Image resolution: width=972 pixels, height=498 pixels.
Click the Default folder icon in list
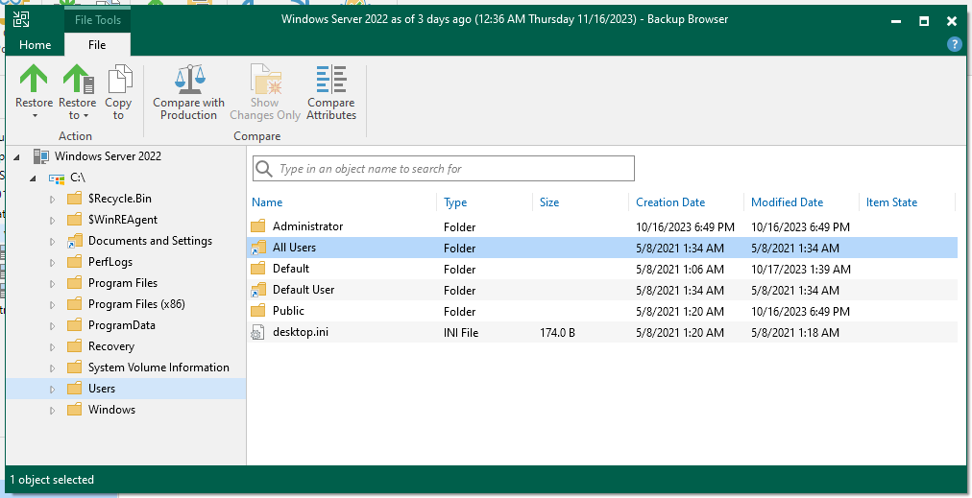point(257,269)
